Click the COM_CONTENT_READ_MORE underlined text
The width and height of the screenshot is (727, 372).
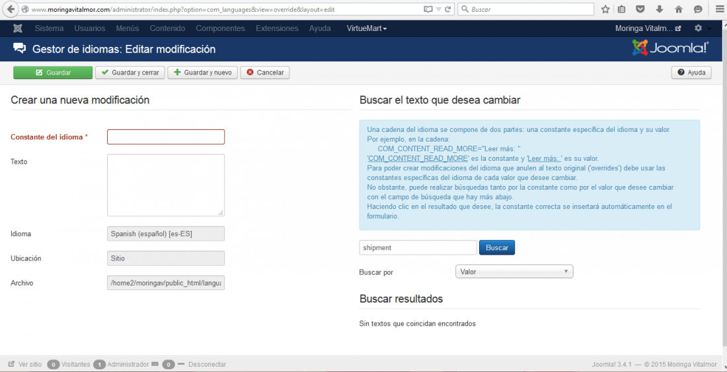tap(418, 158)
